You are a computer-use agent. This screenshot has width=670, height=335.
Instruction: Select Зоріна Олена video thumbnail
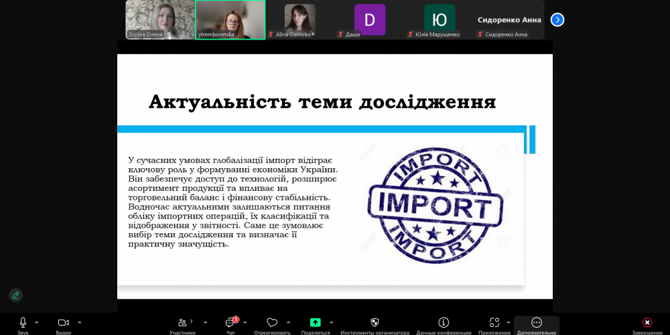(160, 19)
